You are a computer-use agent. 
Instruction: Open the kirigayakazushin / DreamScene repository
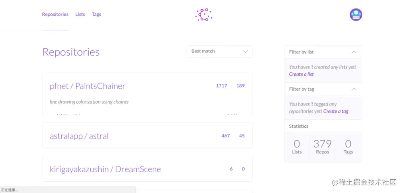105,169
